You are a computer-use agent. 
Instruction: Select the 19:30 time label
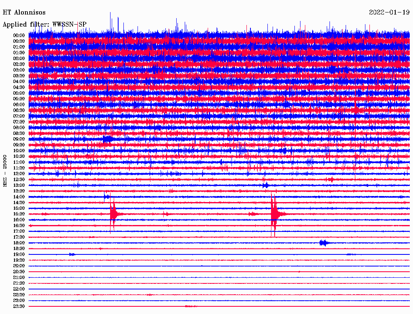click(19, 260)
